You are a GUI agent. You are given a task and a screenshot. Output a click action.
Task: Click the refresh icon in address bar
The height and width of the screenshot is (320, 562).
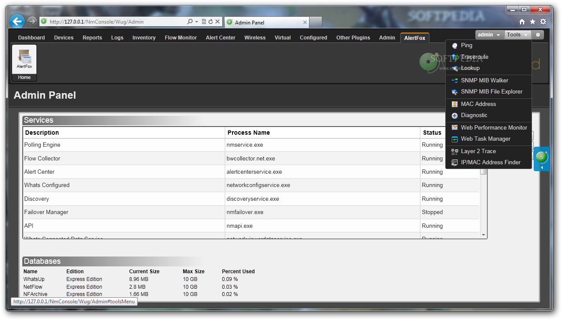point(211,21)
